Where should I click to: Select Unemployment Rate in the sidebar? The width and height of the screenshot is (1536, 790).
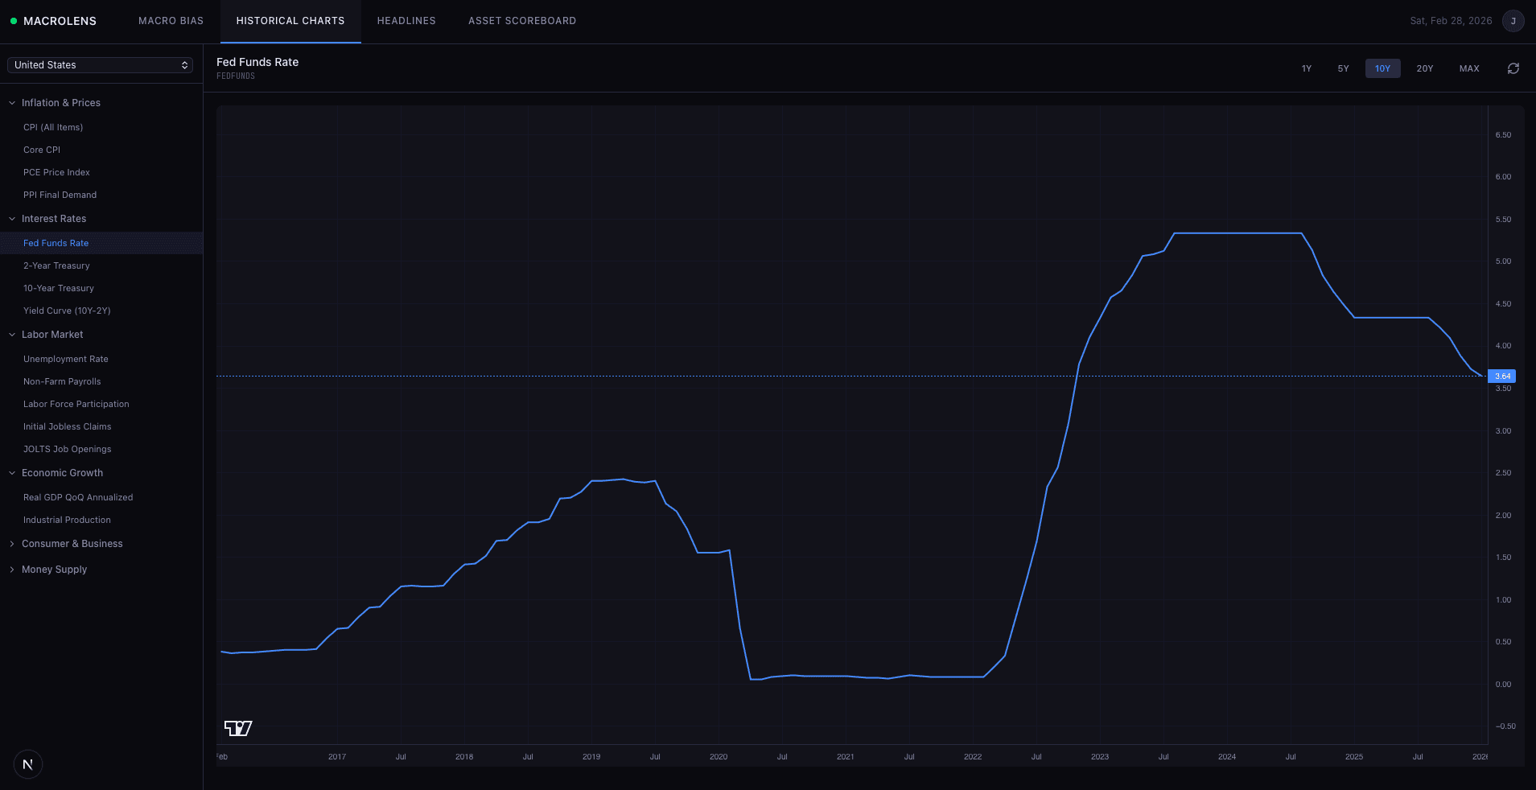pyautogui.click(x=66, y=359)
